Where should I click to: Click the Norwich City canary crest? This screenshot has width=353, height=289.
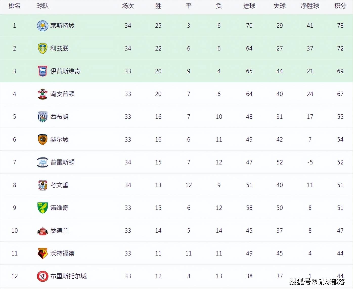tap(42, 208)
